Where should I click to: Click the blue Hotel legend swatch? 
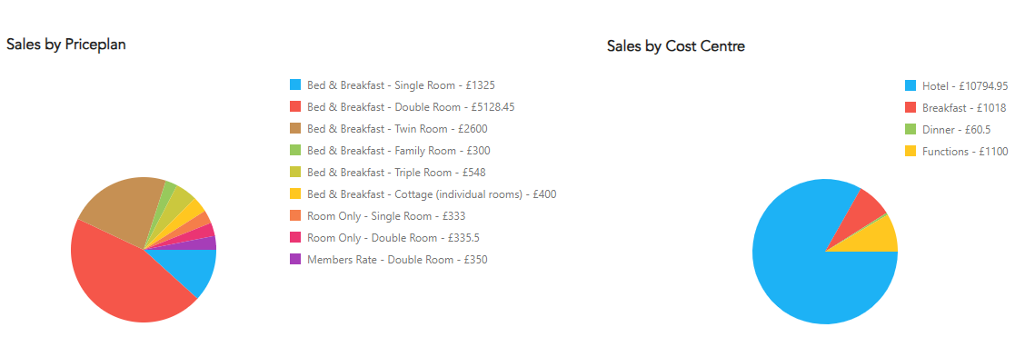pyautogui.click(x=911, y=86)
